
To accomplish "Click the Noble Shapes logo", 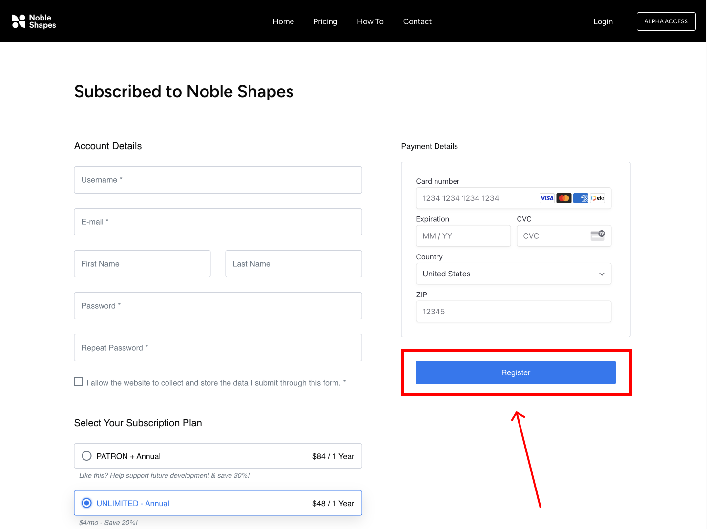I will (x=33, y=21).
